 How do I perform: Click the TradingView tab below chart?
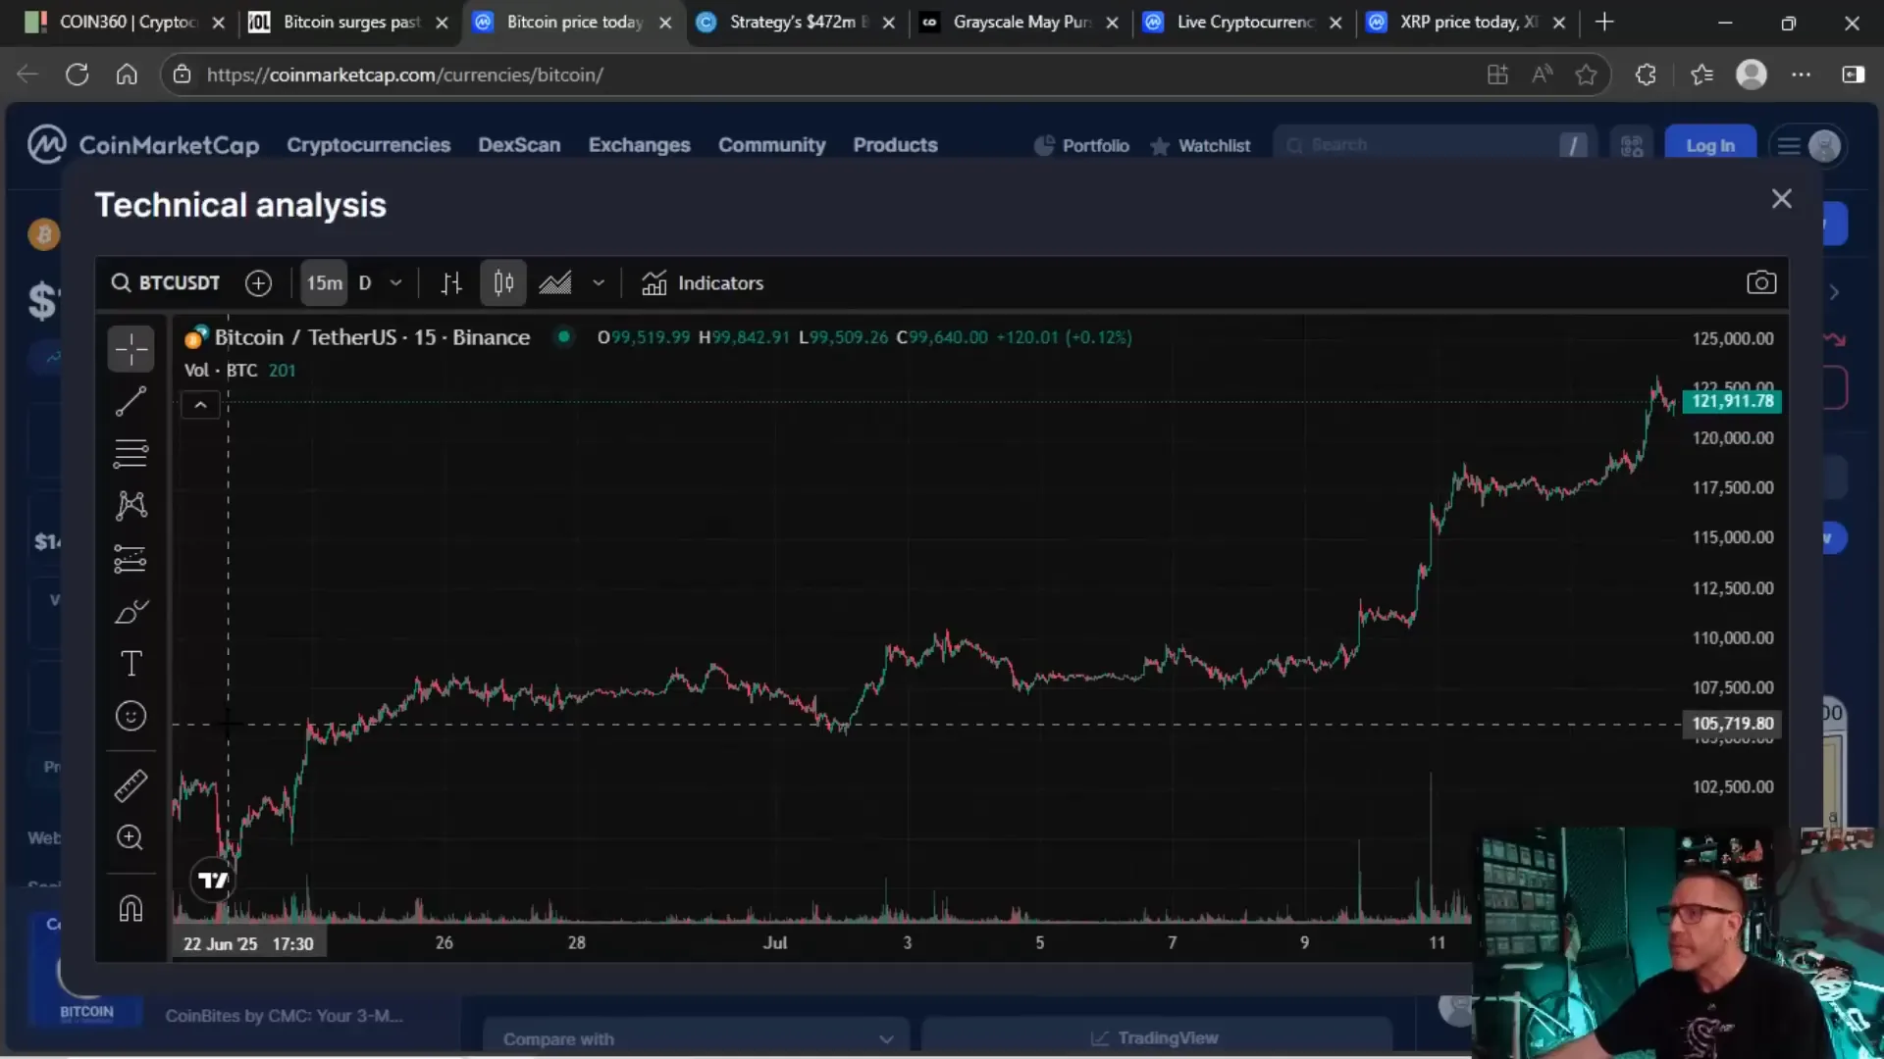click(x=1156, y=1038)
